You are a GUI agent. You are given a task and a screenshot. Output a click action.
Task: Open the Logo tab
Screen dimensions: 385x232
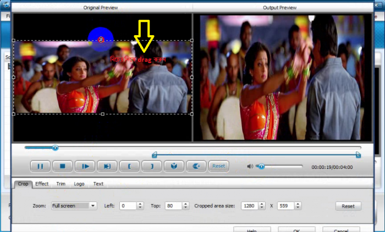point(79,184)
